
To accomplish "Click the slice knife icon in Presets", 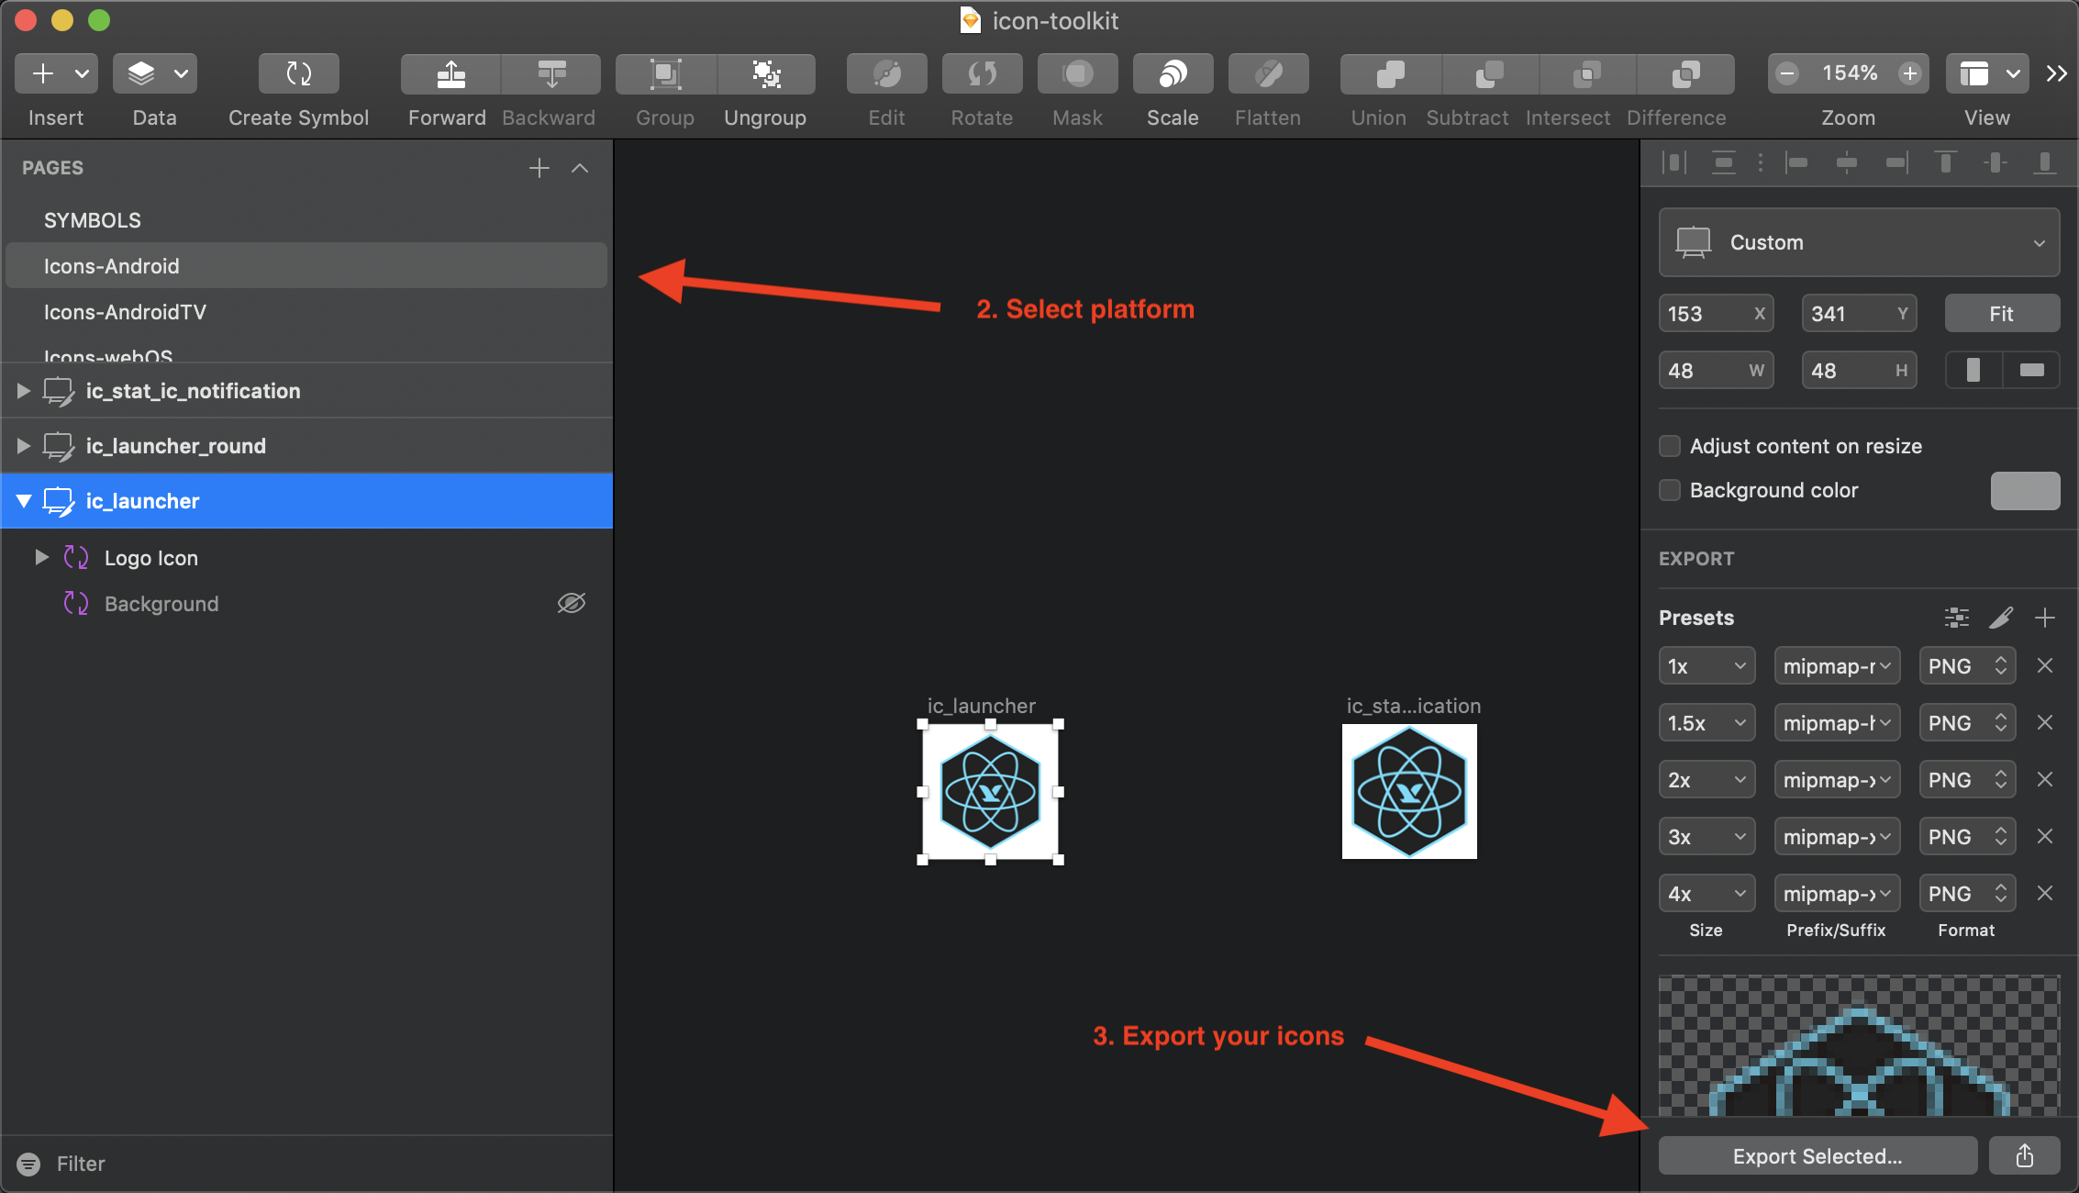I will [x=2001, y=618].
